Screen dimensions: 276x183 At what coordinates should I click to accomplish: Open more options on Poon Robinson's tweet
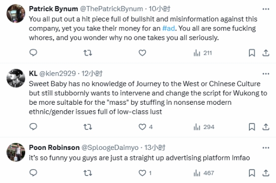266,148
